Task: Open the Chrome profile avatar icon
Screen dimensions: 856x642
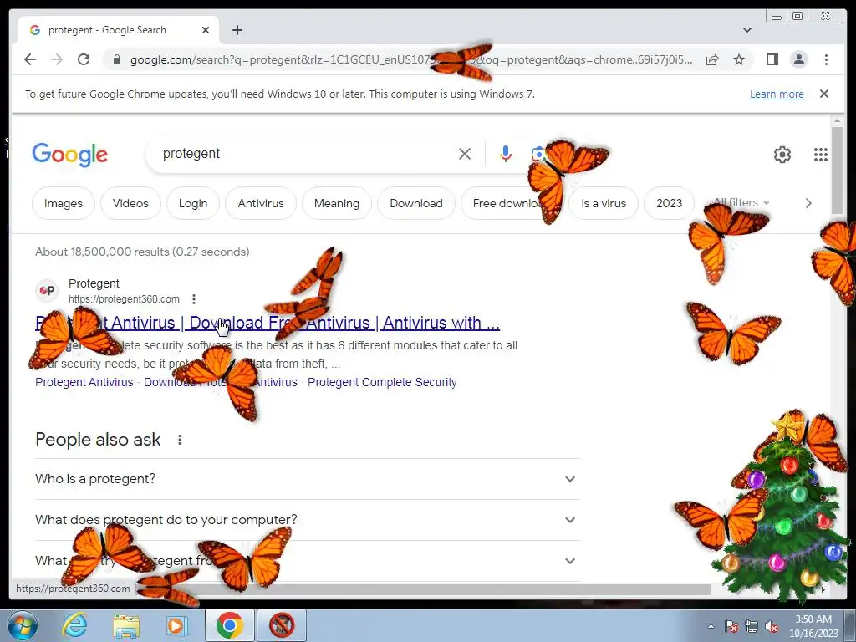Action: coord(798,59)
